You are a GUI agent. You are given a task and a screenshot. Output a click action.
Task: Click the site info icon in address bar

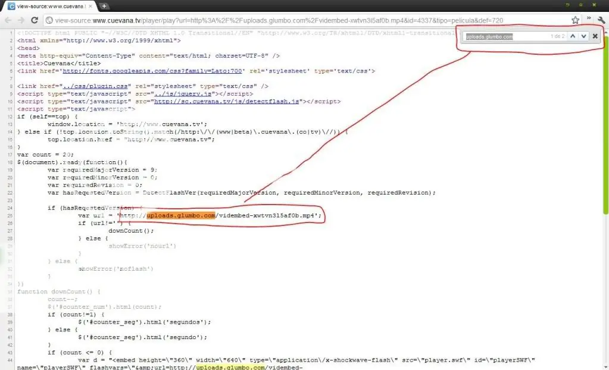click(49, 20)
